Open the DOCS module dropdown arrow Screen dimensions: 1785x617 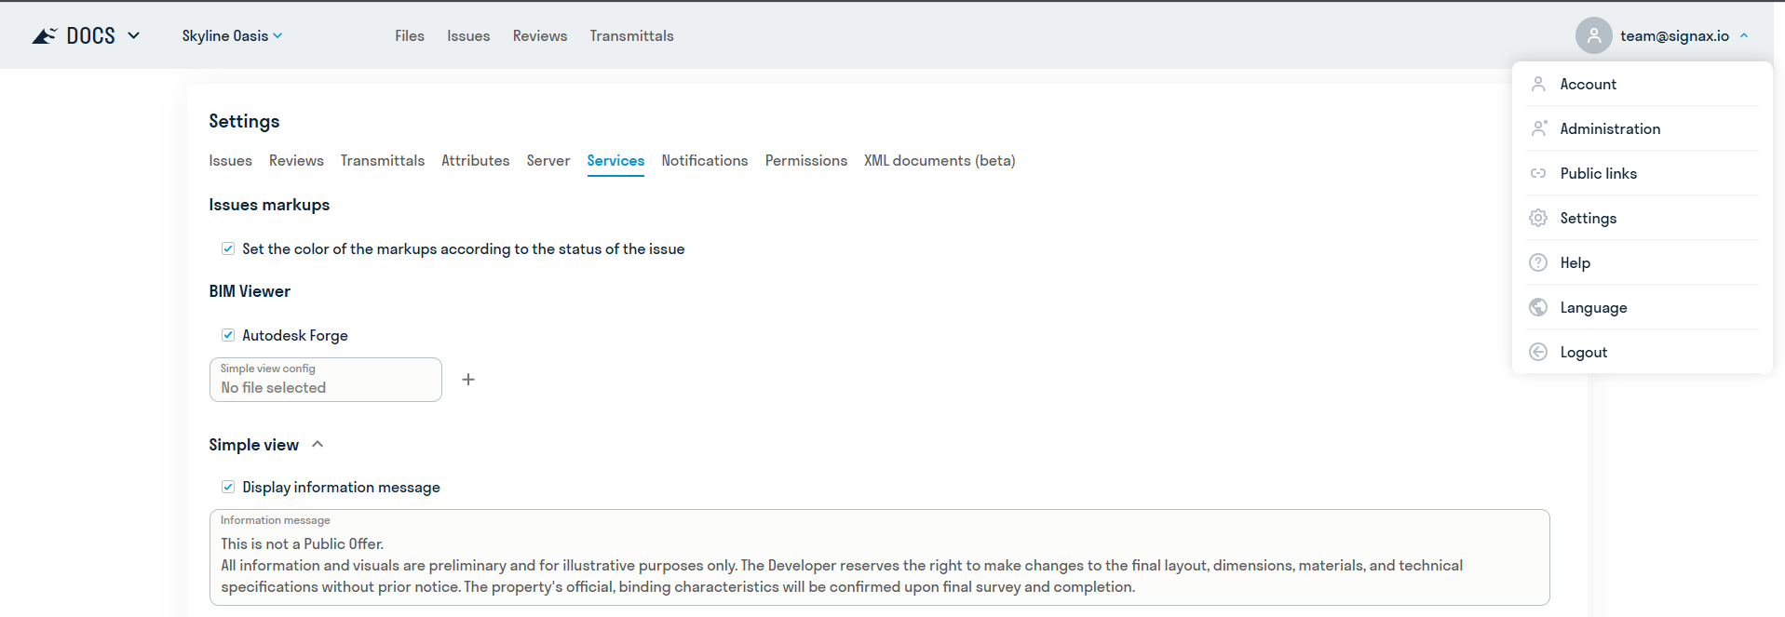tap(134, 35)
